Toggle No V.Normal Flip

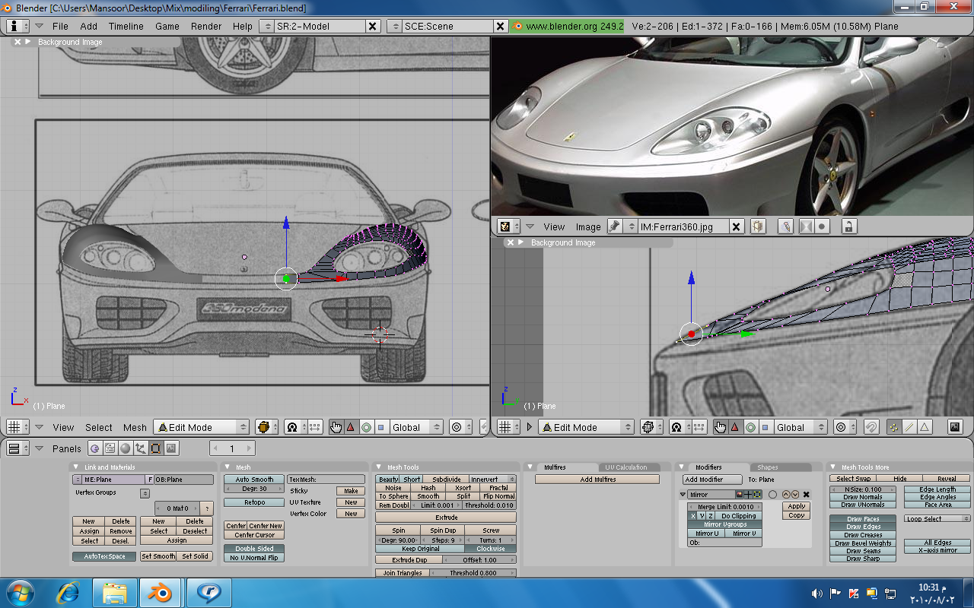click(x=254, y=558)
